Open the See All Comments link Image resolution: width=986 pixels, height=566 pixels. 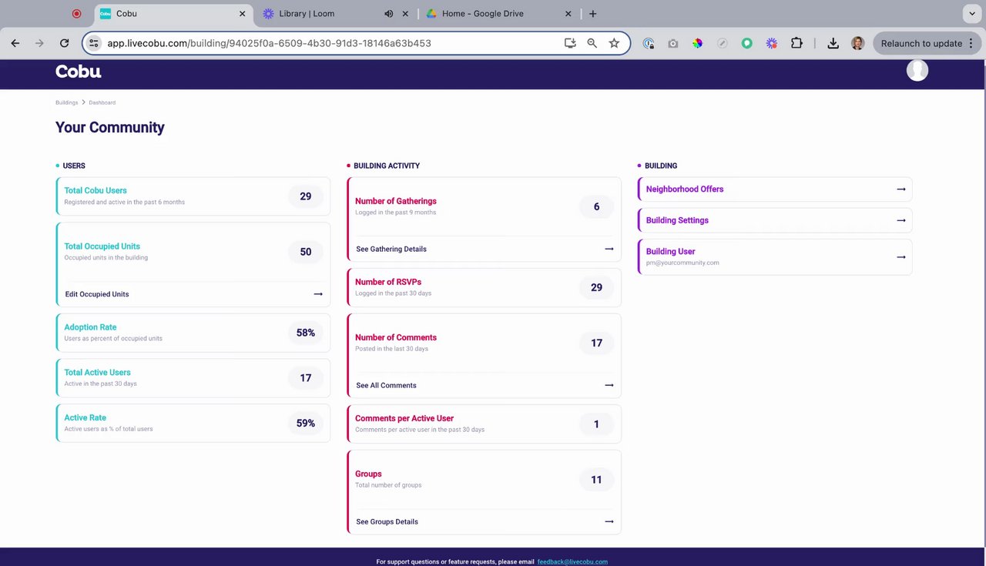coord(386,385)
